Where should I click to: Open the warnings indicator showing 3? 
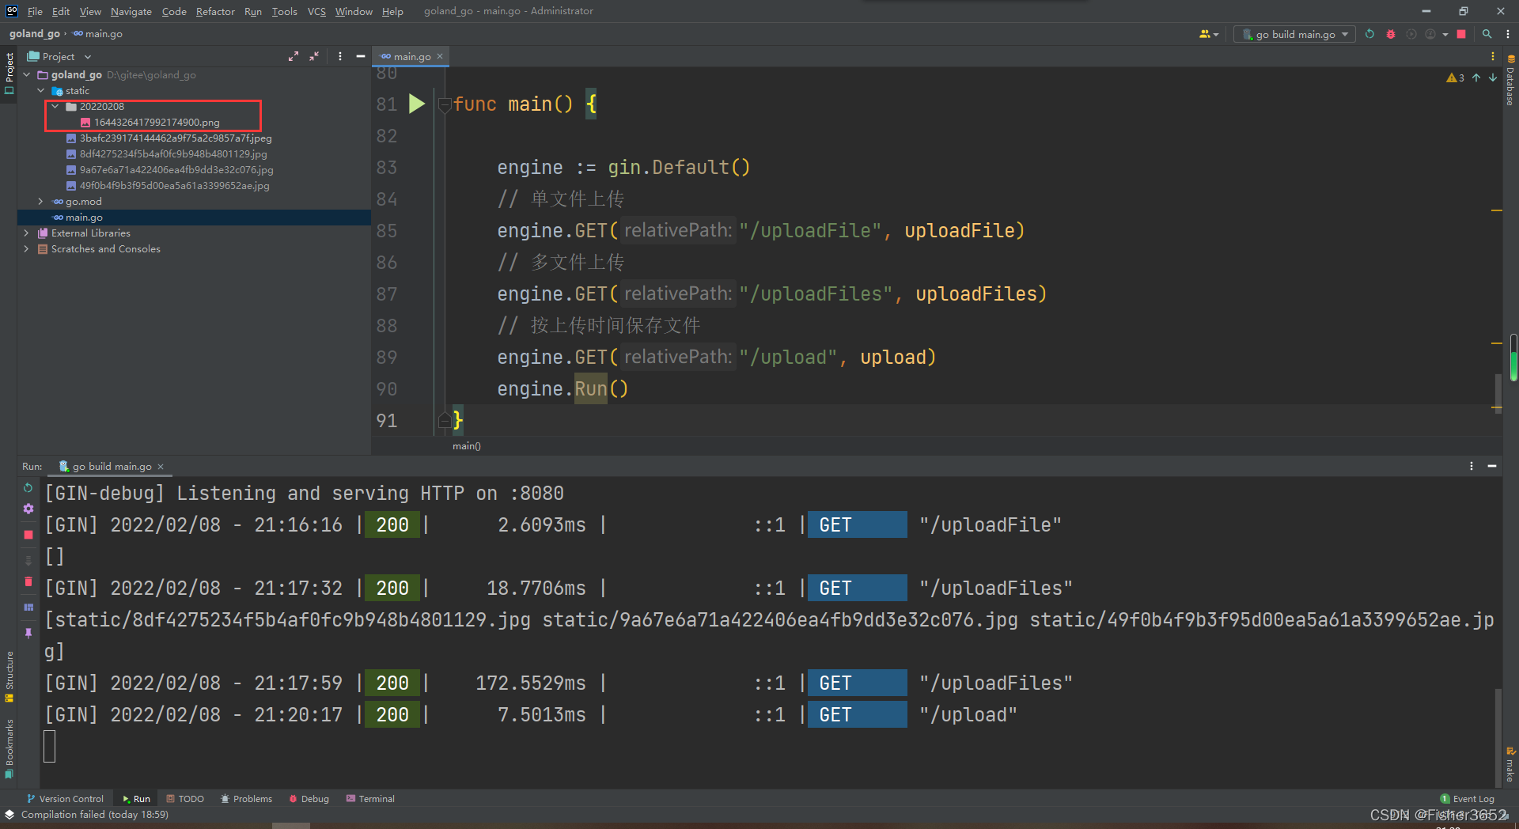[x=1456, y=78]
